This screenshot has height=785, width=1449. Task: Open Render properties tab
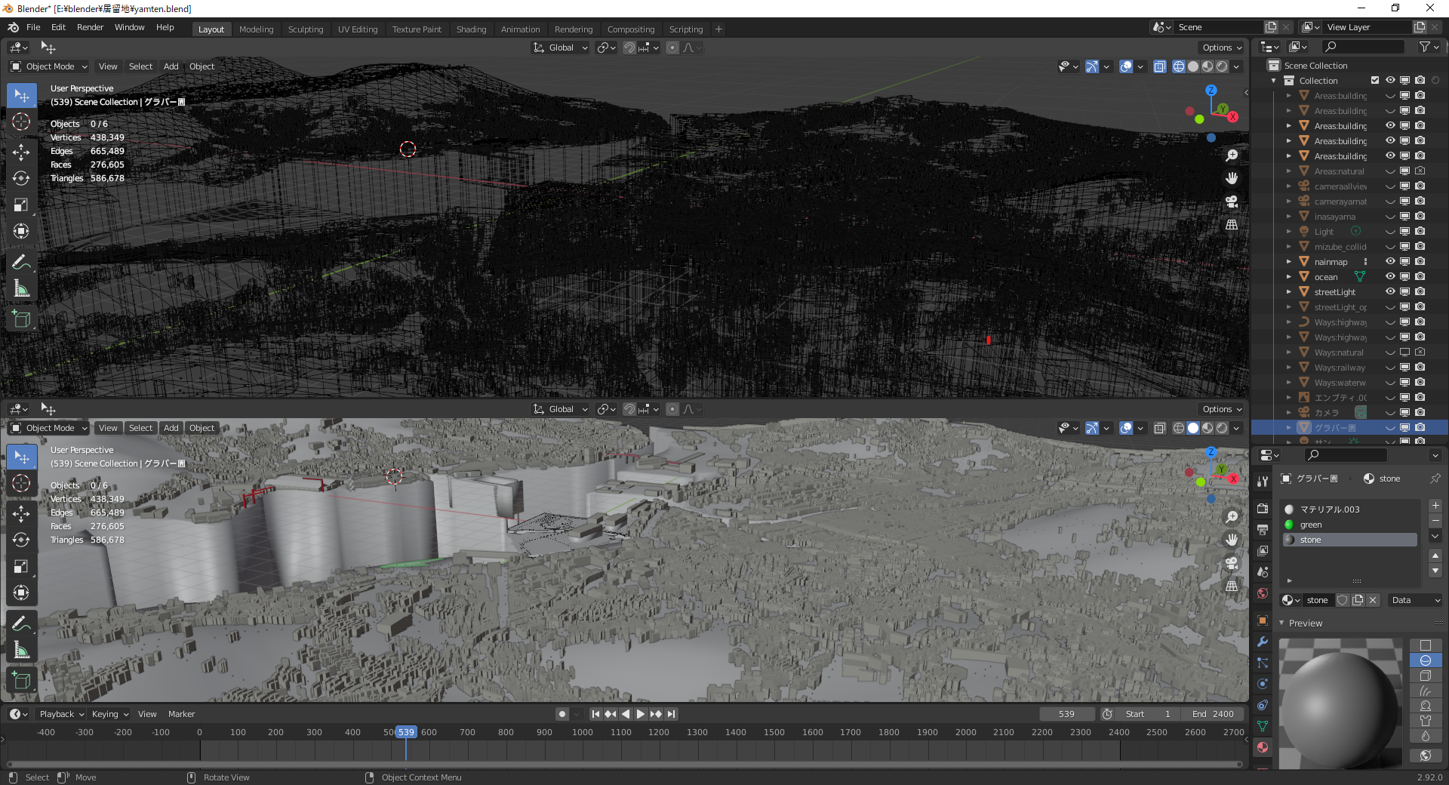tap(1263, 509)
